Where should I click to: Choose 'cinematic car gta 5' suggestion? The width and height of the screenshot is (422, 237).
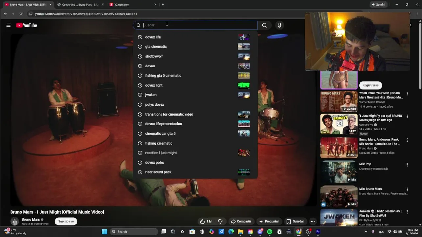[x=195, y=134]
